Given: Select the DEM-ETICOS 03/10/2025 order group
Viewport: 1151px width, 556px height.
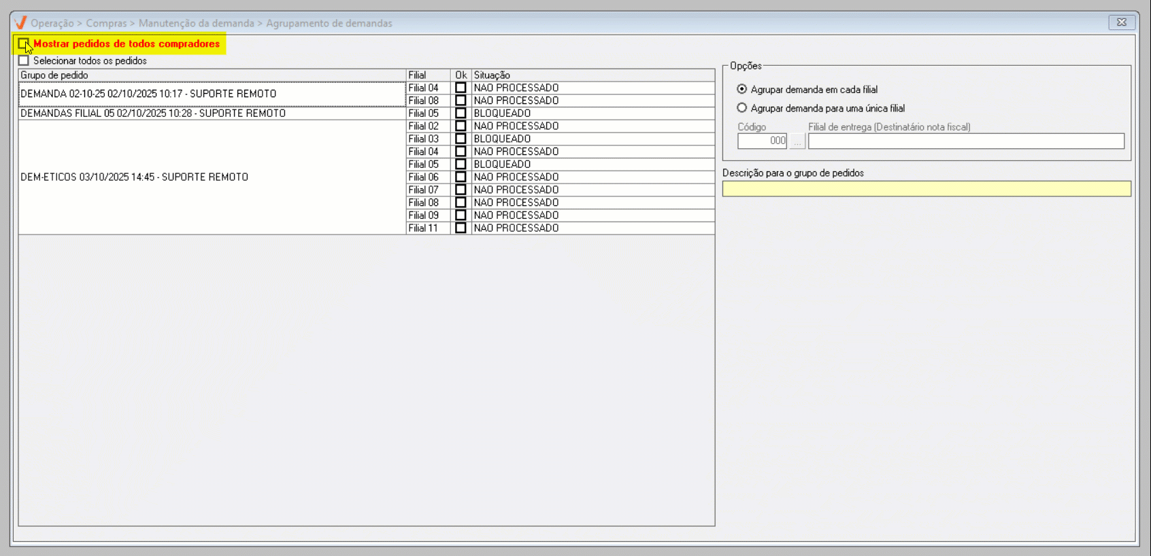Looking at the screenshot, I should coord(135,177).
